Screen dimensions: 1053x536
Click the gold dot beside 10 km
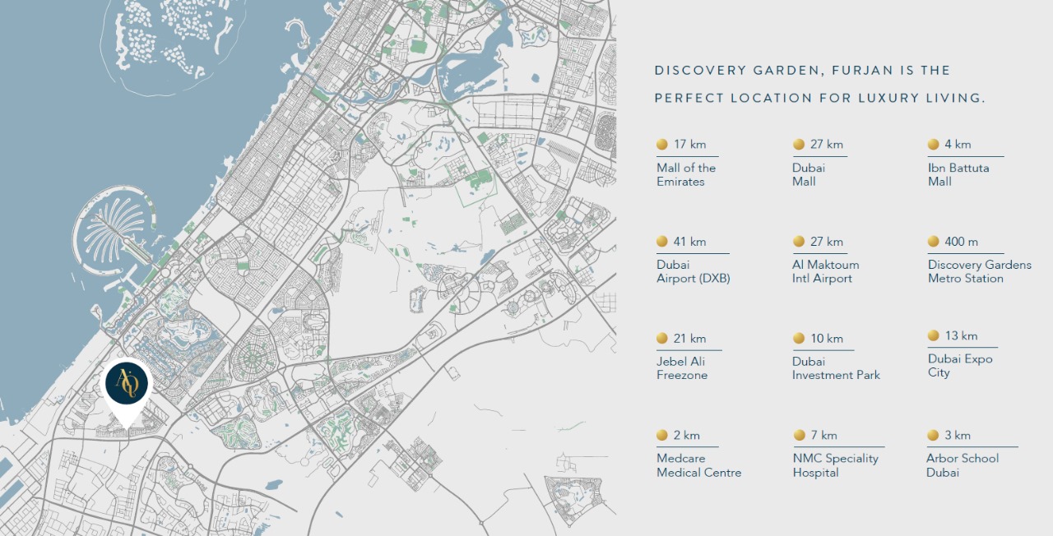pyautogui.click(x=798, y=338)
